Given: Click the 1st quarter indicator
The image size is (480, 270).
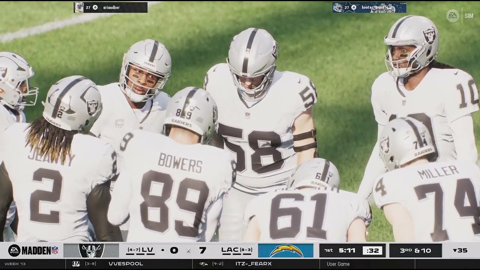Looking at the screenshot, I should (328, 250).
